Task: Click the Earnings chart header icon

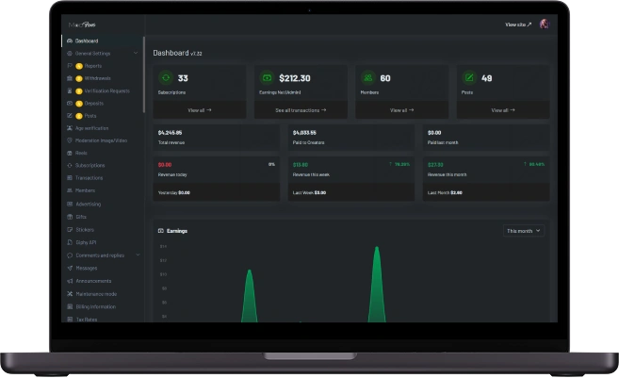Action: tap(161, 231)
